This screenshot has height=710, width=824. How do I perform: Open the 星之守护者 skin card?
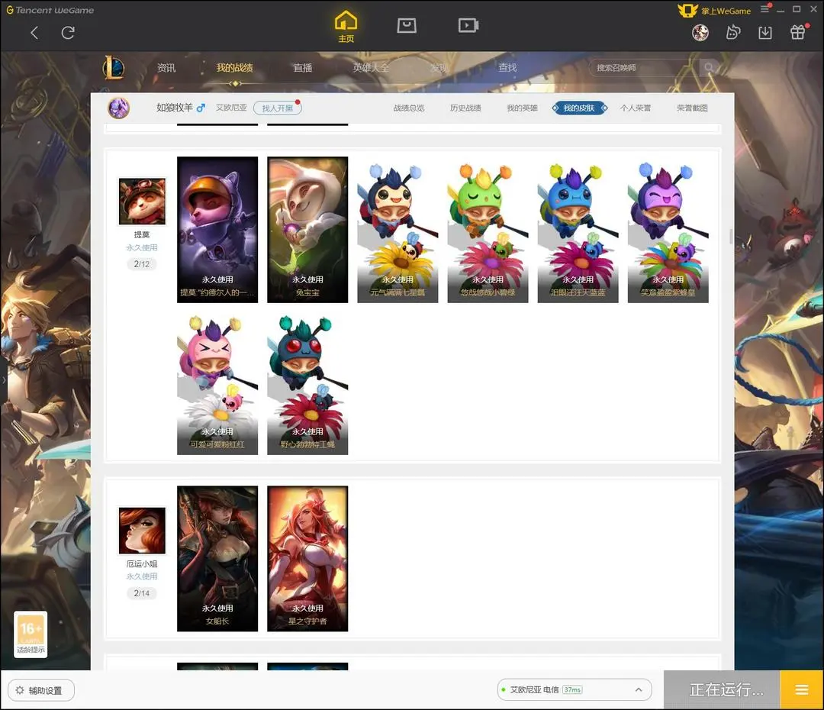[307, 559]
